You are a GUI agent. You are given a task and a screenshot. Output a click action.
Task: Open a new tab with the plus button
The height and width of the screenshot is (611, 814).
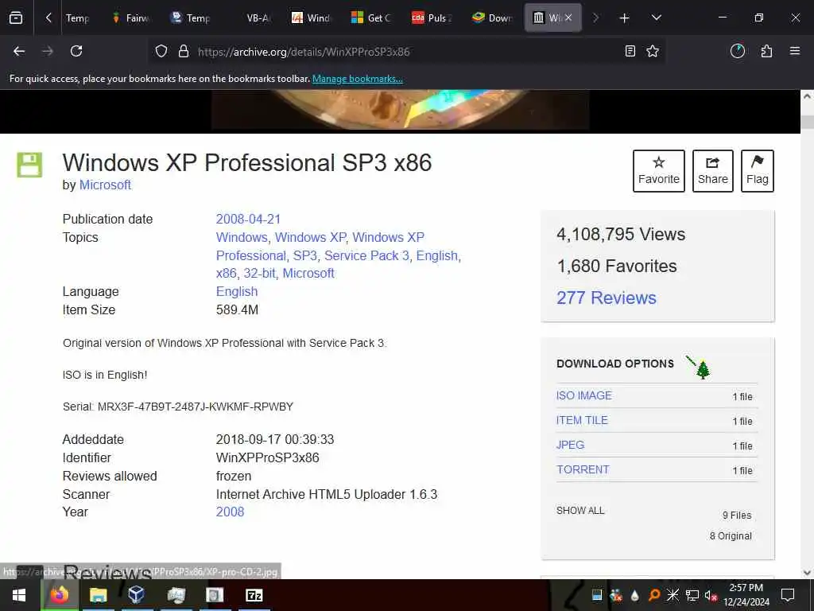tap(624, 18)
